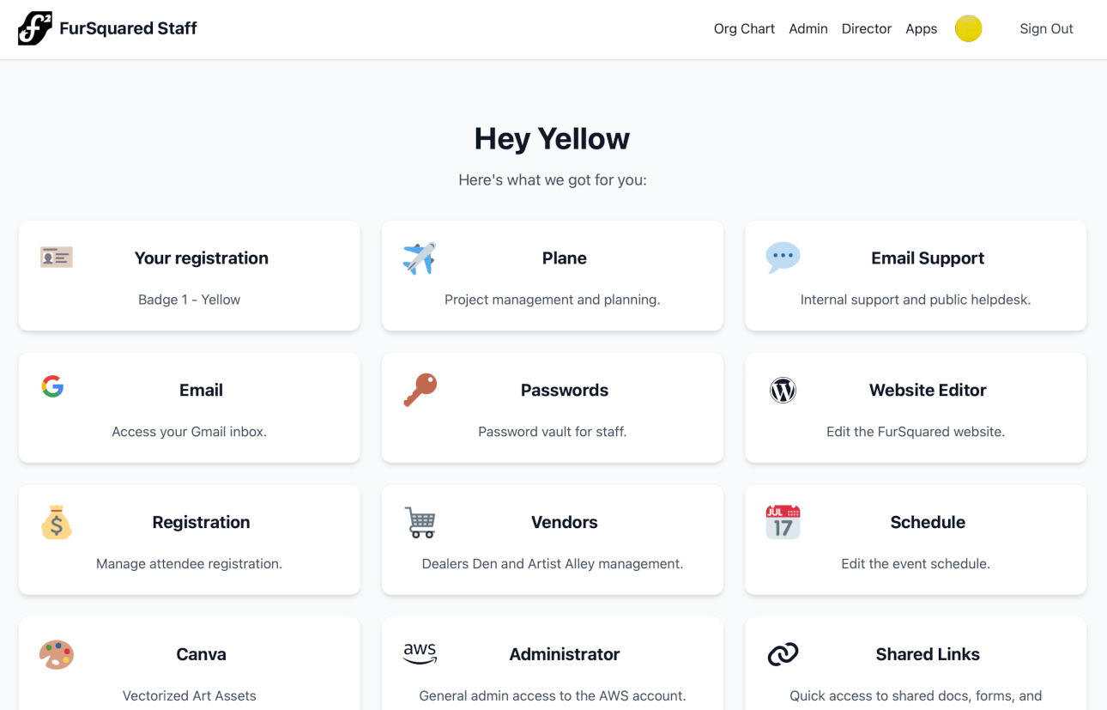
Task: Click 'Edit the FurSquared website.' text
Action: click(x=916, y=432)
